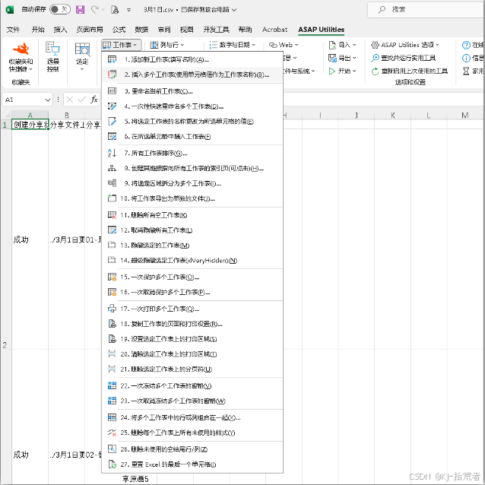Click the formula bar cancel X icon

point(70,100)
